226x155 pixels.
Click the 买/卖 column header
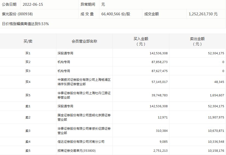point(28,41)
